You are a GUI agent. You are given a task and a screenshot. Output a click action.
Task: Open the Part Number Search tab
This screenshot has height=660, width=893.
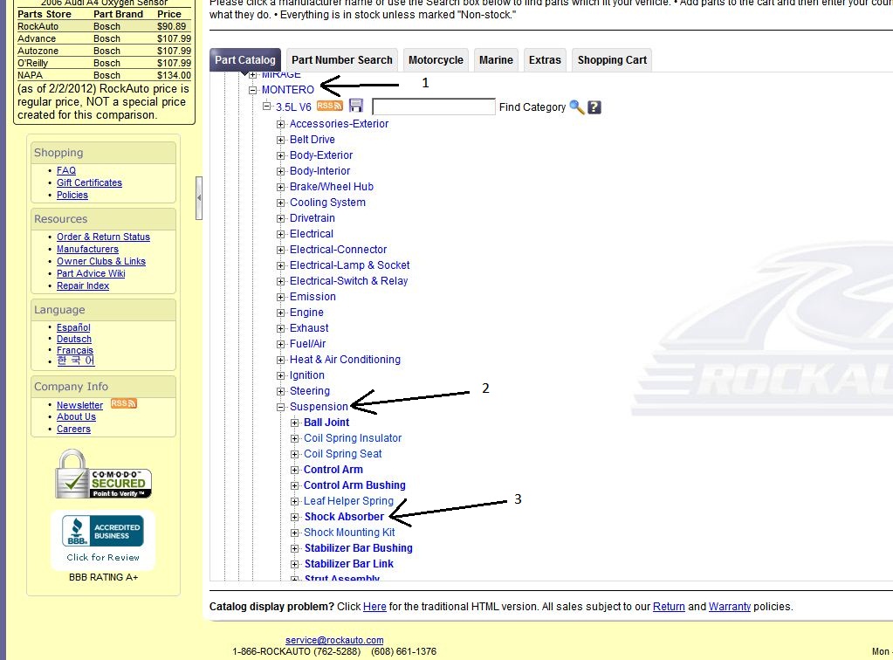[341, 59]
